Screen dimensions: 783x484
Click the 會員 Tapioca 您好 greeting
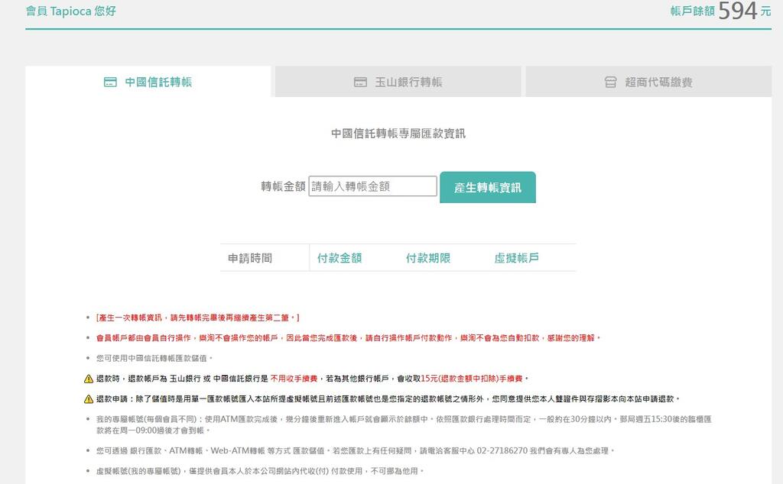tap(71, 11)
